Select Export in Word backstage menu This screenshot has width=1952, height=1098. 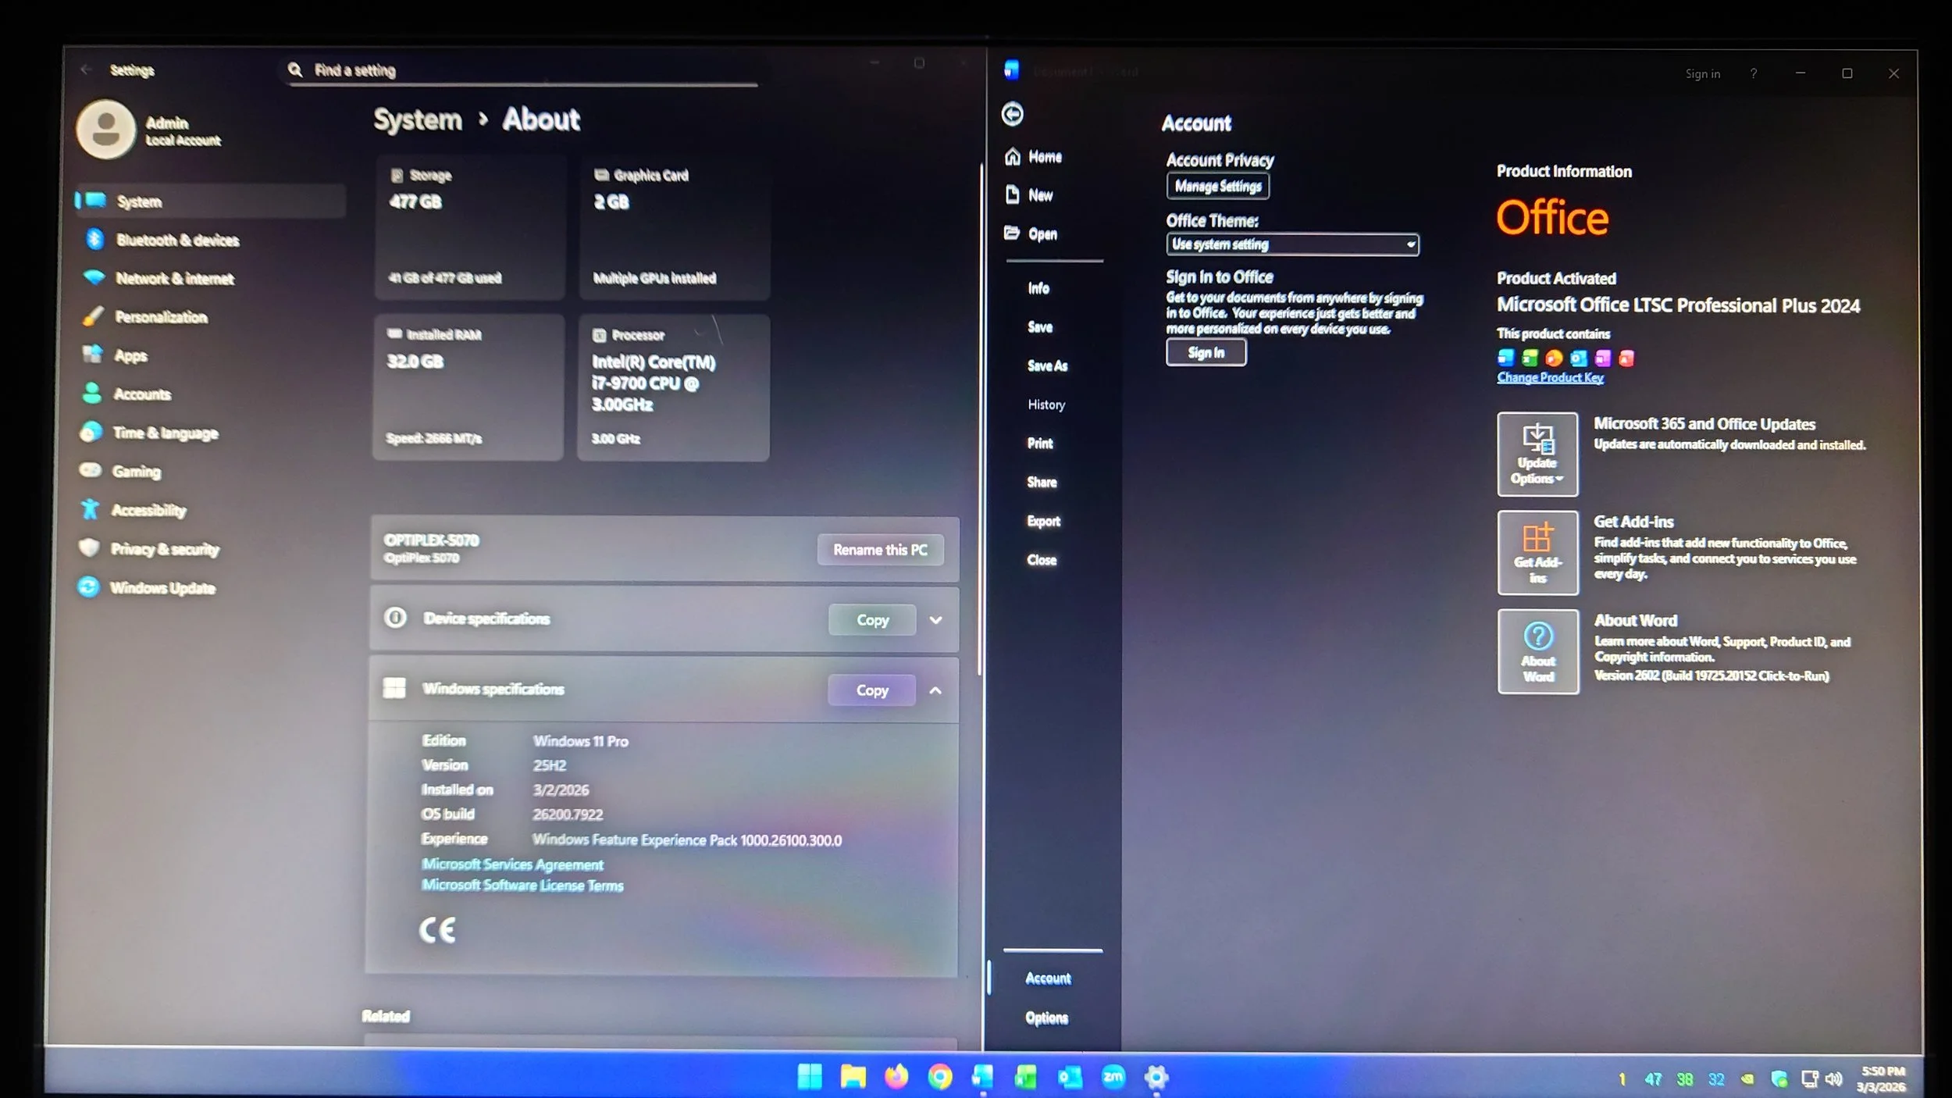(1043, 521)
